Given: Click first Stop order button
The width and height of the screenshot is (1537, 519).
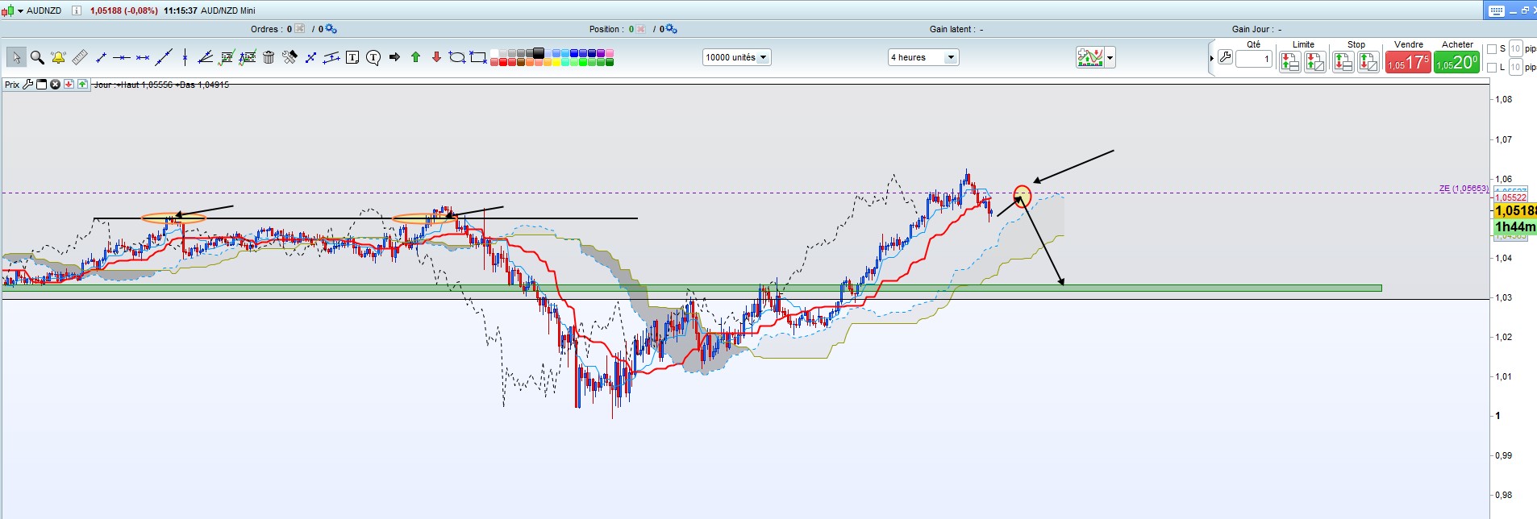Looking at the screenshot, I should tap(1343, 62).
